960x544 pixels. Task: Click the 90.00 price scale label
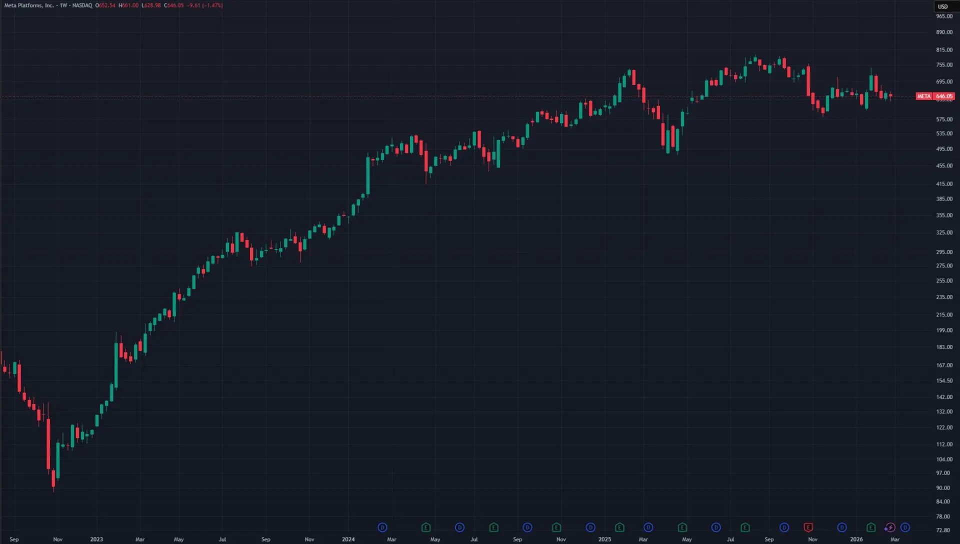click(943, 488)
